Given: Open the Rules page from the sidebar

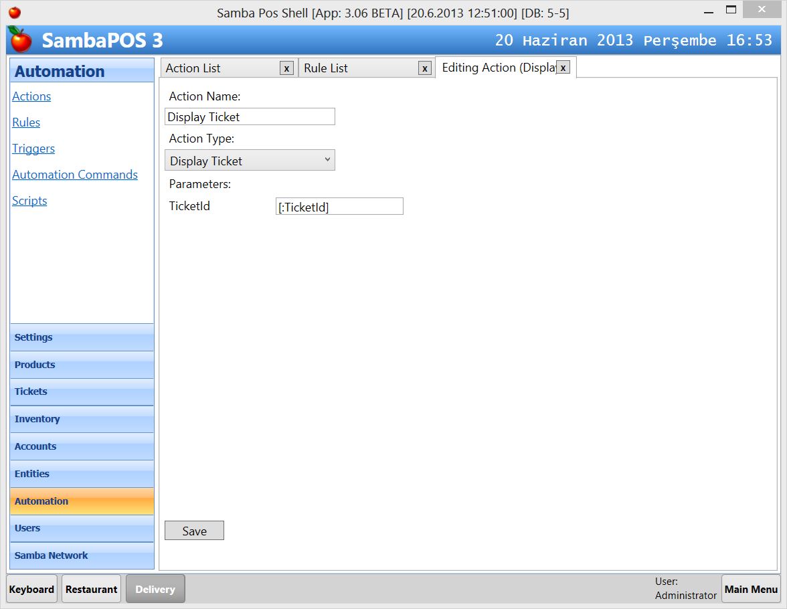Looking at the screenshot, I should [x=25, y=122].
